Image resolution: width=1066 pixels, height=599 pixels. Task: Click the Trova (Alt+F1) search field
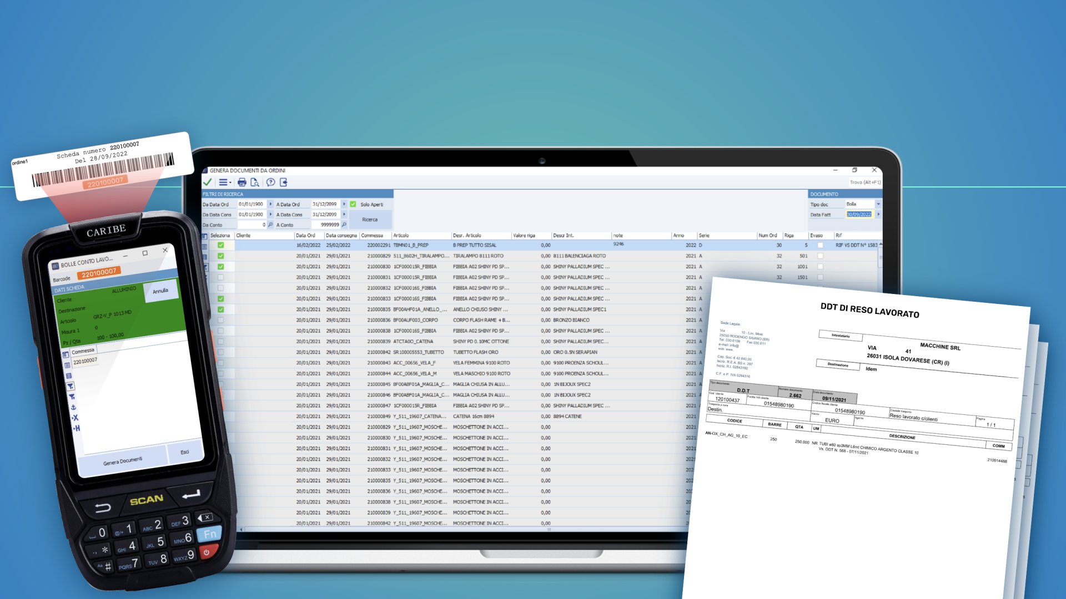(864, 182)
